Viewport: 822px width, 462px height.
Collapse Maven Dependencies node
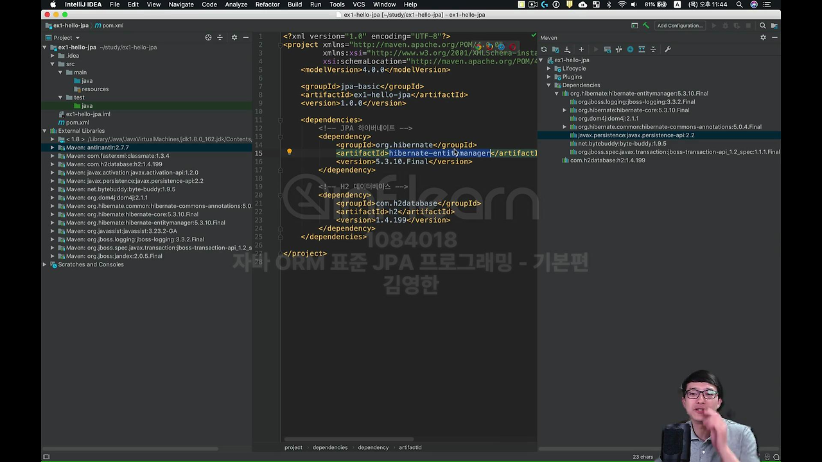[x=549, y=85]
